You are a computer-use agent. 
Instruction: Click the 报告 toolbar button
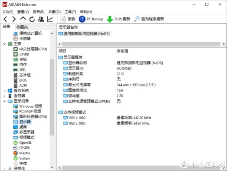pos(68,19)
